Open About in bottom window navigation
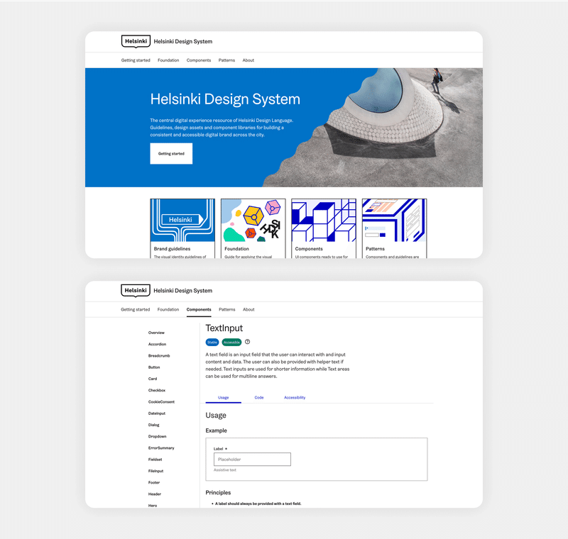The height and width of the screenshot is (539, 568). (x=248, y=310)
